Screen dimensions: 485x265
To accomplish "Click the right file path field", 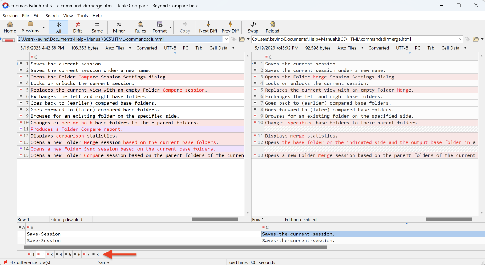I will click(x=354, y=39).
